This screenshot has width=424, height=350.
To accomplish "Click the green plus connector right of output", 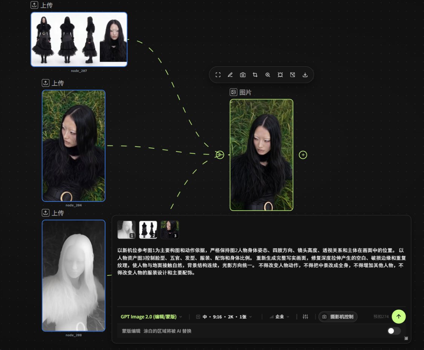I will 303,155.
